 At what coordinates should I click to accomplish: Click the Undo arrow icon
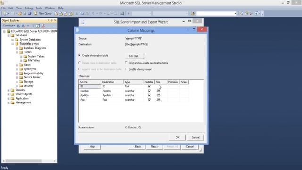point(93,14)
